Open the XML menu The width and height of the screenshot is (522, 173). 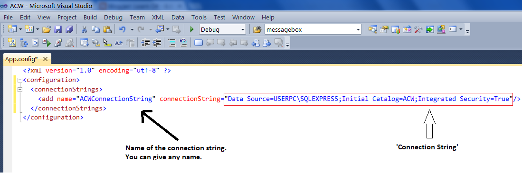click(x=158, y=17)
